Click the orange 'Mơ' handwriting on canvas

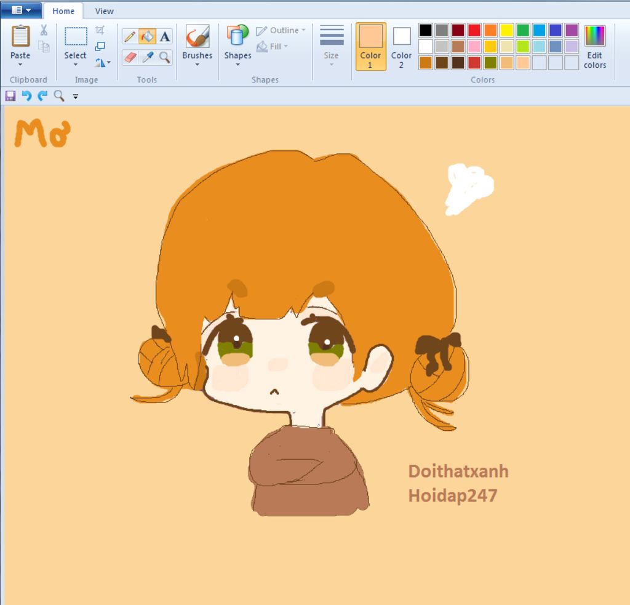(x=42, y=133)
